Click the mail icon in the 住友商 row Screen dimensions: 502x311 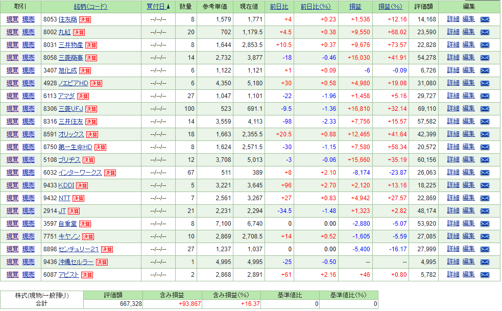(485, 19)
